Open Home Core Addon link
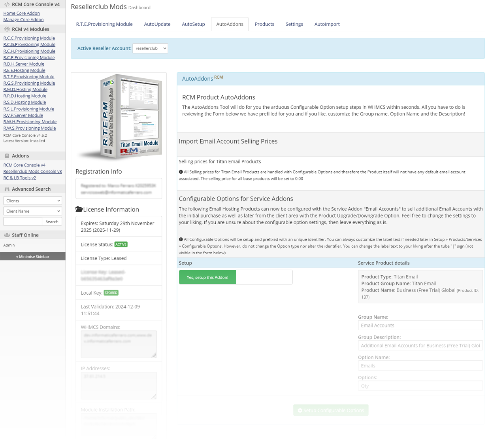The width and height of the screenshot is (490, 439). (21, 13)
